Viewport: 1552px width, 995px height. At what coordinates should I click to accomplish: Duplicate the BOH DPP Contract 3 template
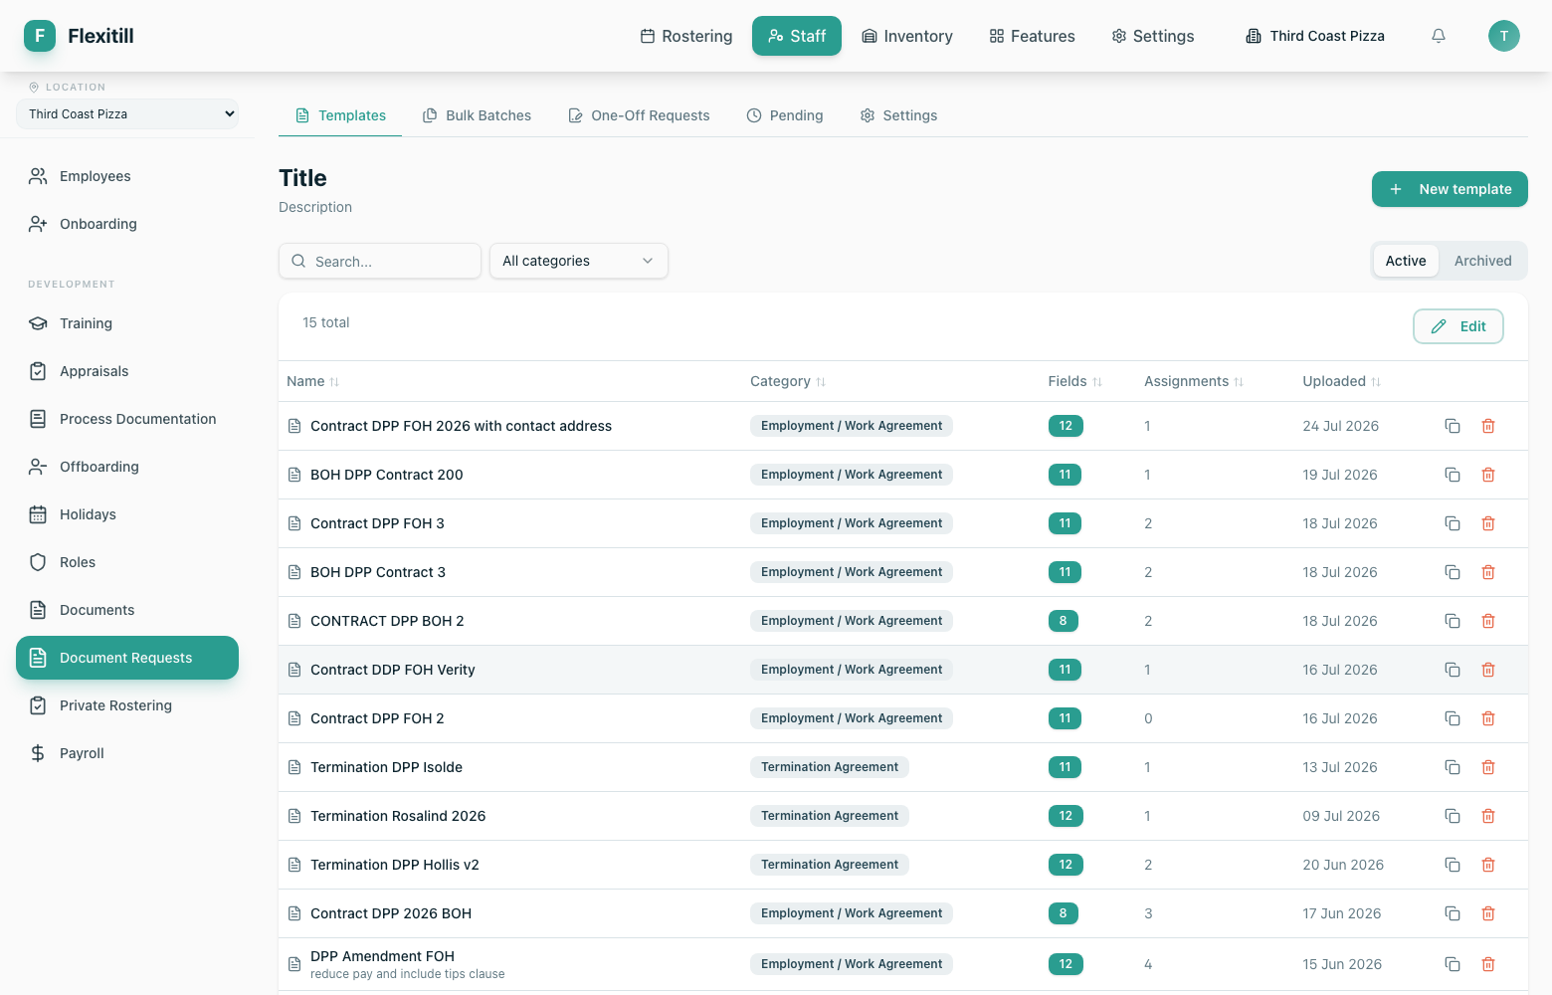[x=1453, y=572]
